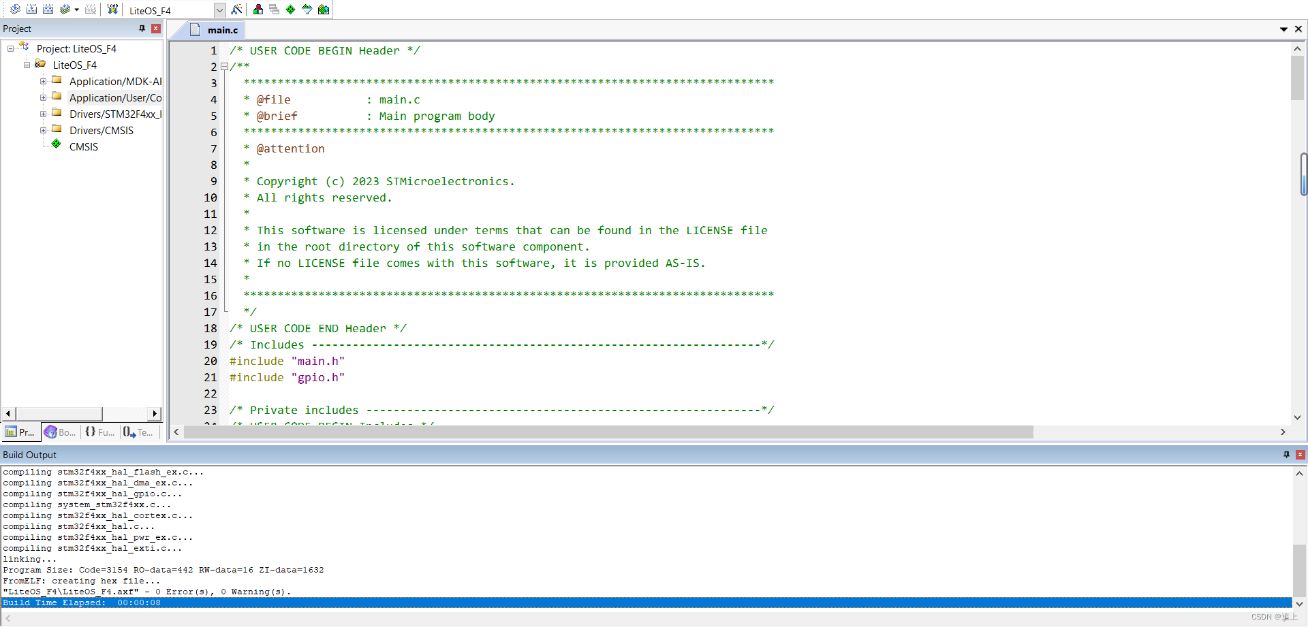Start a Build of the current target

(31, 10)
